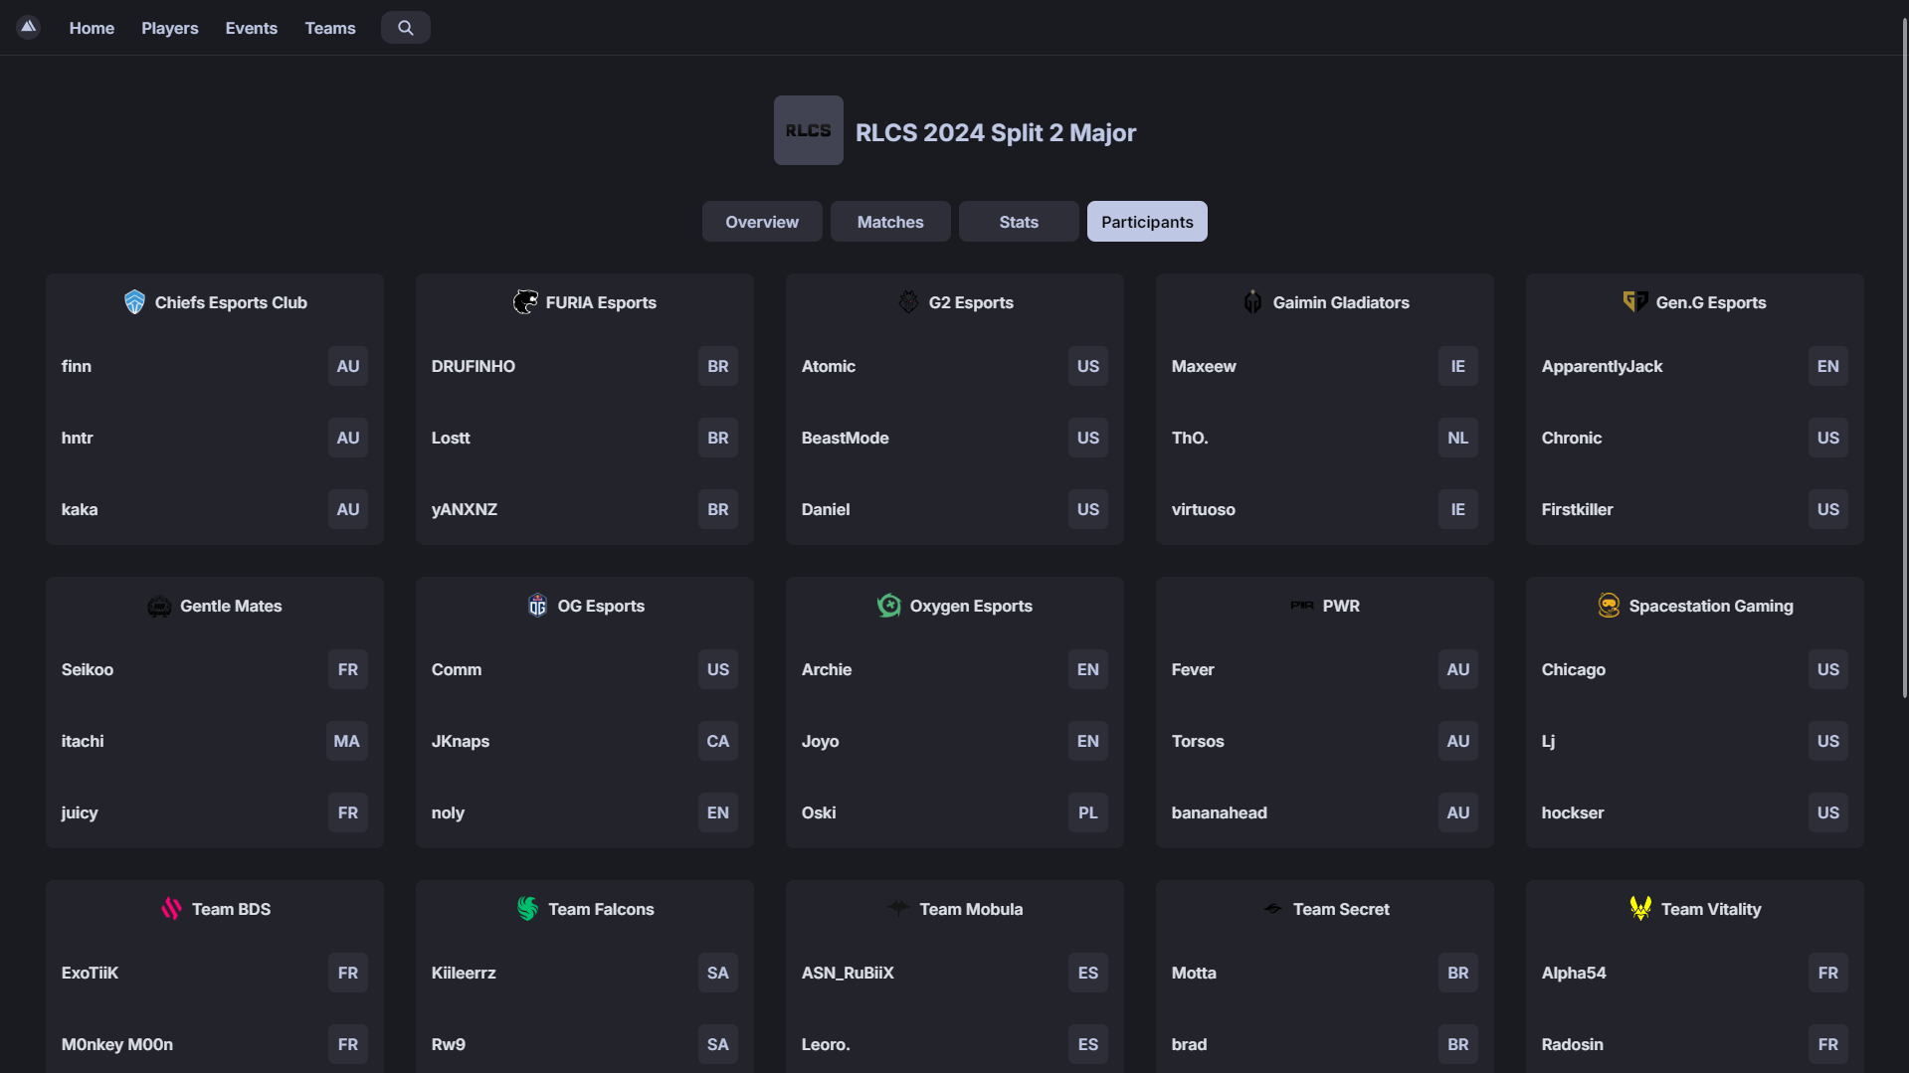The width and height of the screenshot is (1909, 1073).
Task: Click the Oxygen Esports green logo
Action: (888, 606)
